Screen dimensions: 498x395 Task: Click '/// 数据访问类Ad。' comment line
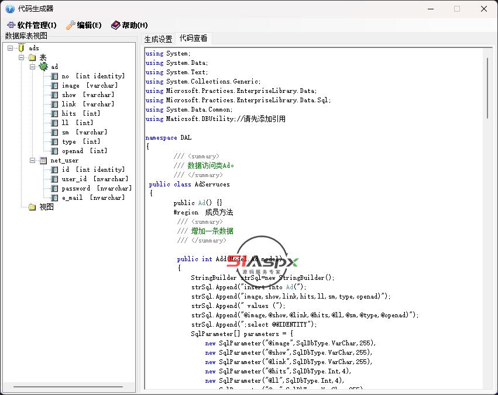[x=204, y=165]
